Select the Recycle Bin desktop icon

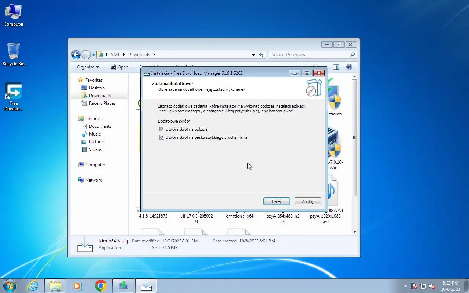(14, 55)
